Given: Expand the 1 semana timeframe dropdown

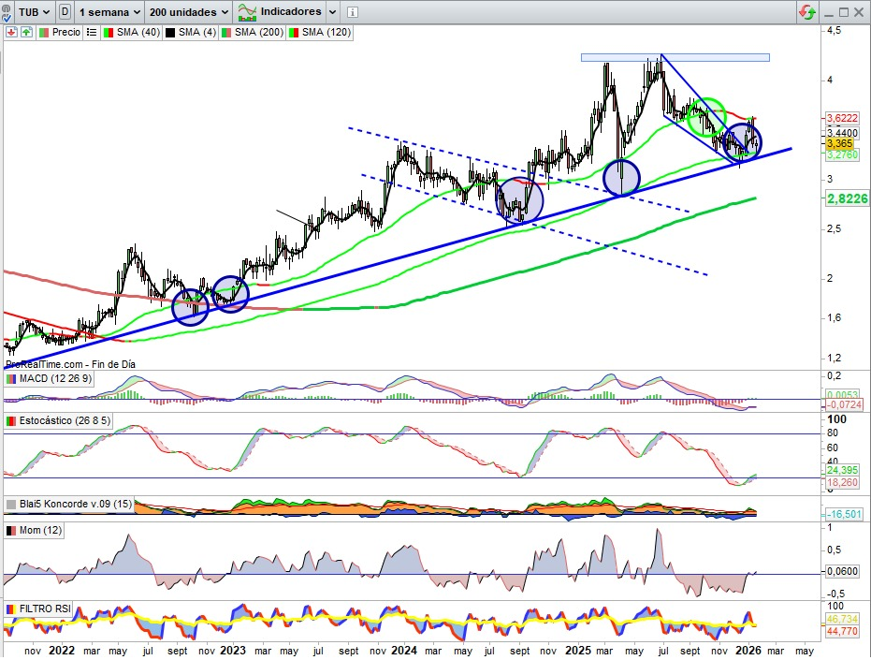Looking at the screenshot, I should (110, 12).
